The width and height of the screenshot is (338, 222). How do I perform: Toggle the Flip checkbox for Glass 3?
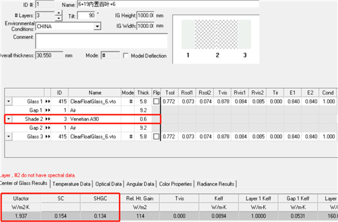pyautogui.click(x=156, y=137)
